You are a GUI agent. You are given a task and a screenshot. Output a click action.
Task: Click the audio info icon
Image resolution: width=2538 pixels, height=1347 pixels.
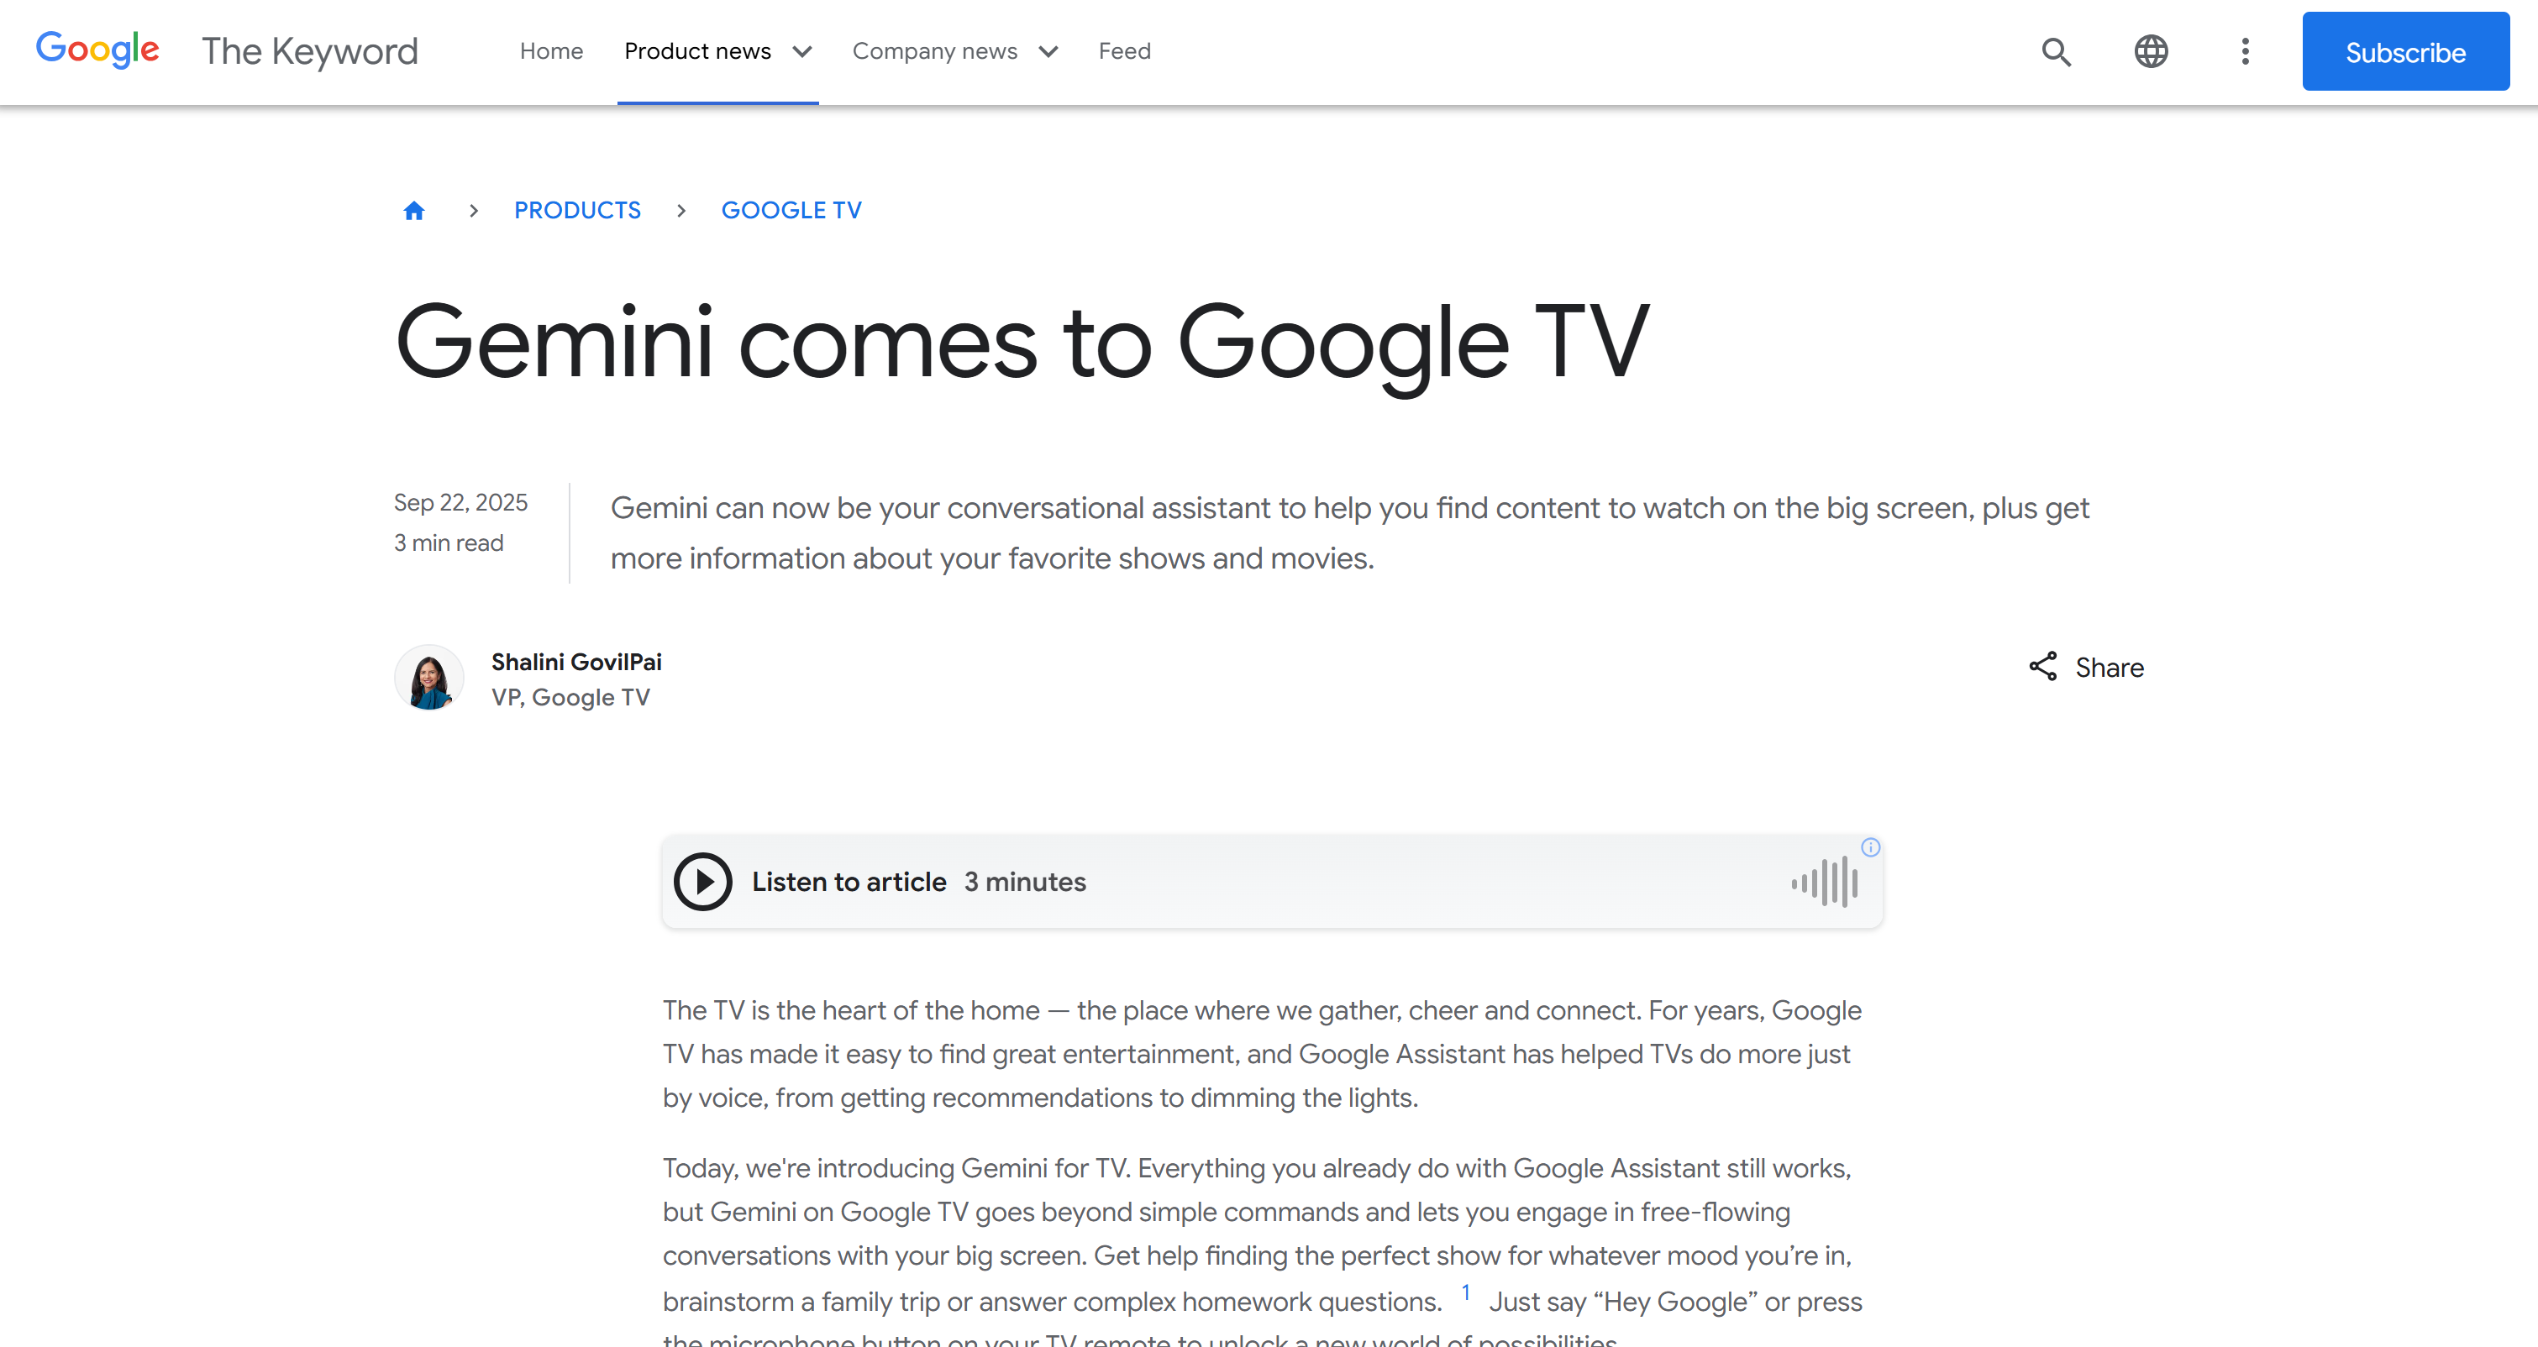pyautogui.click(x=1870, y=846)
